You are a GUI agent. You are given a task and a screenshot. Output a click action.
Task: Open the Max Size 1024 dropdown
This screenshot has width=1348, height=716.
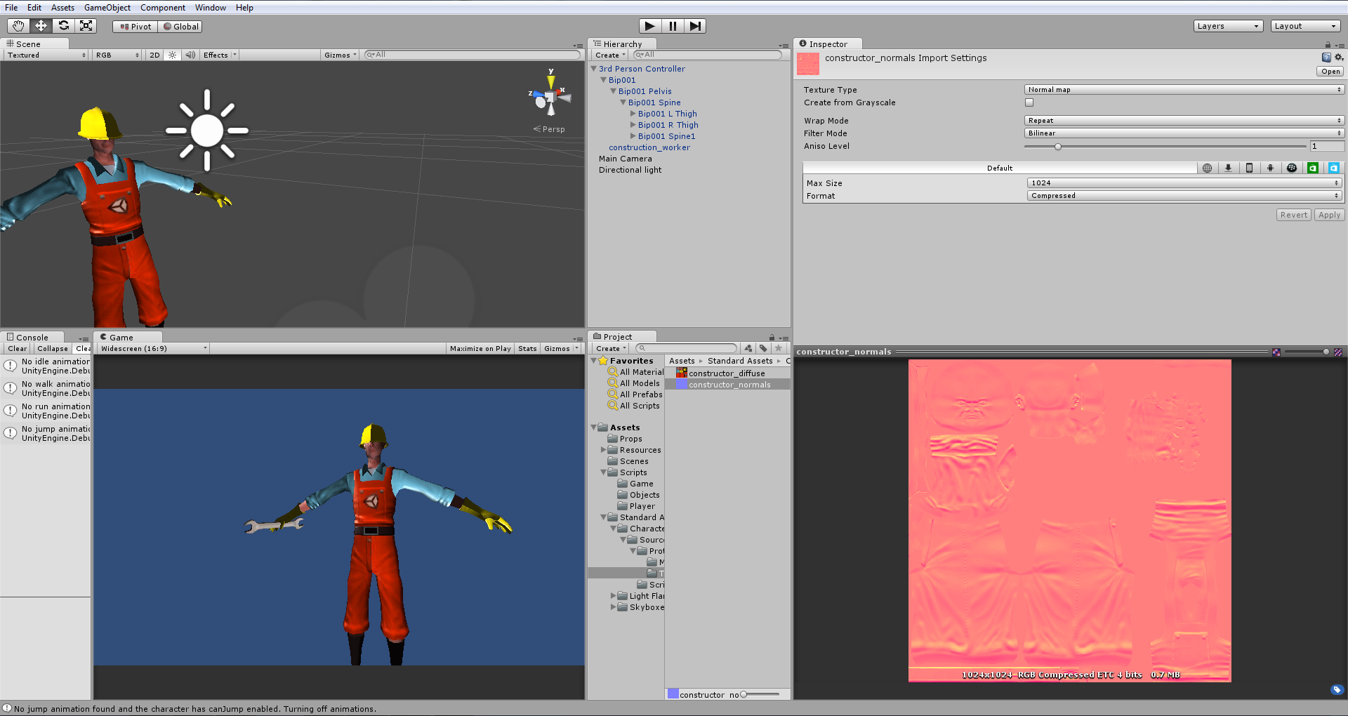(x=1184, y=183)
